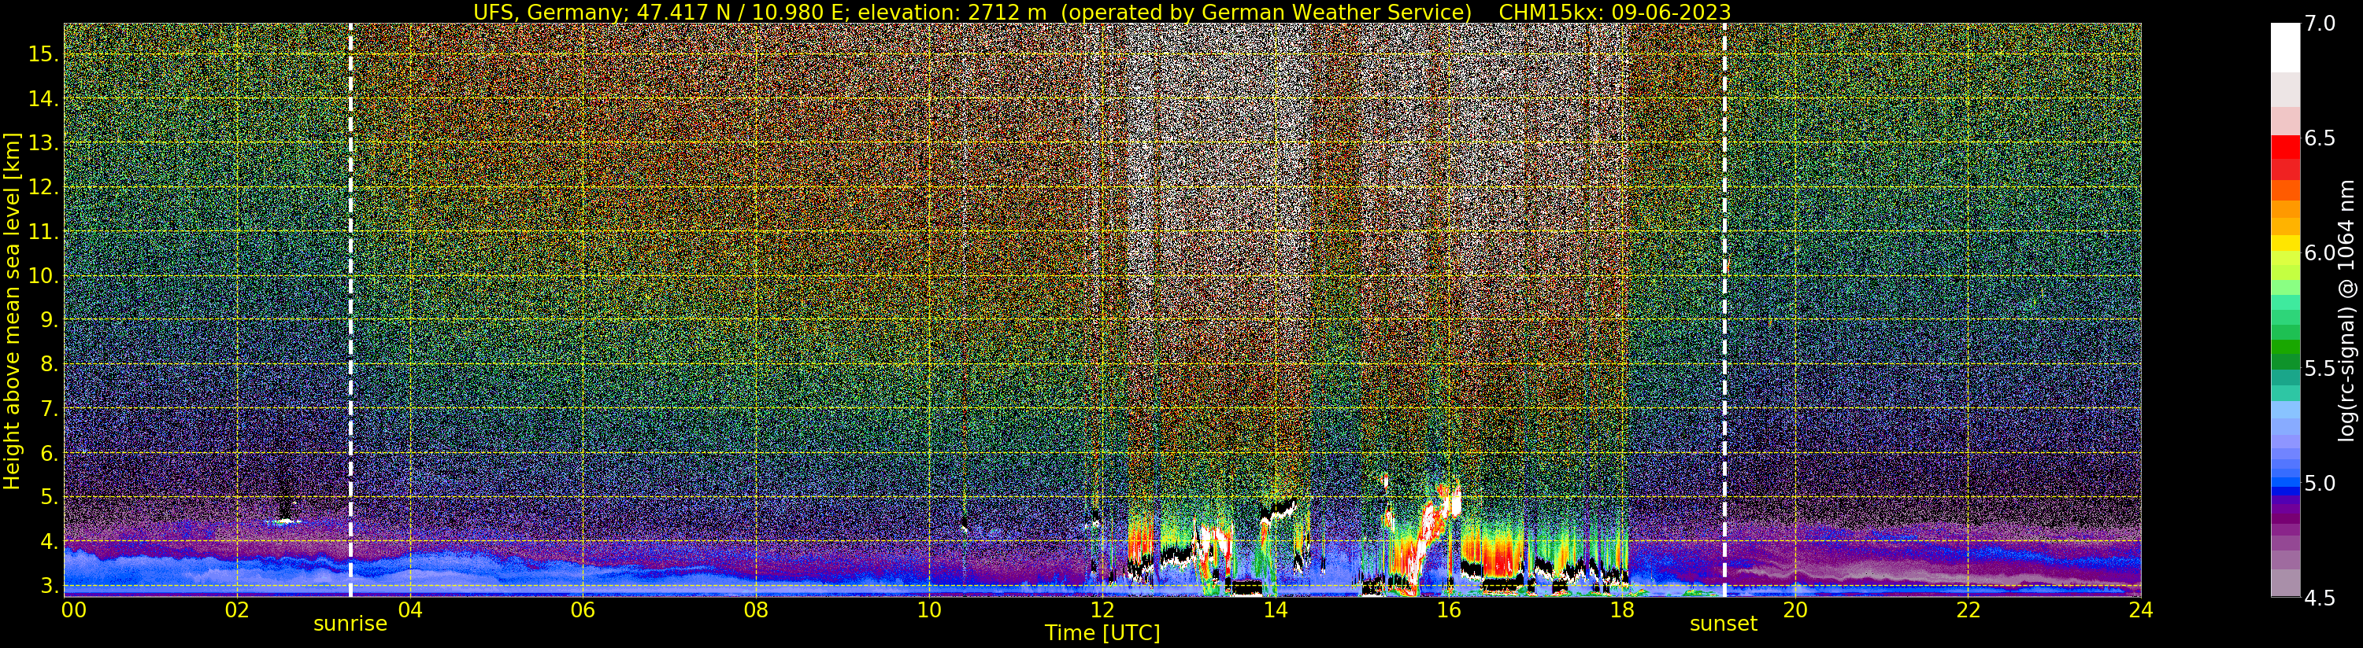
Task: Click the height tick label '8.'
Action: click(48, 365)
